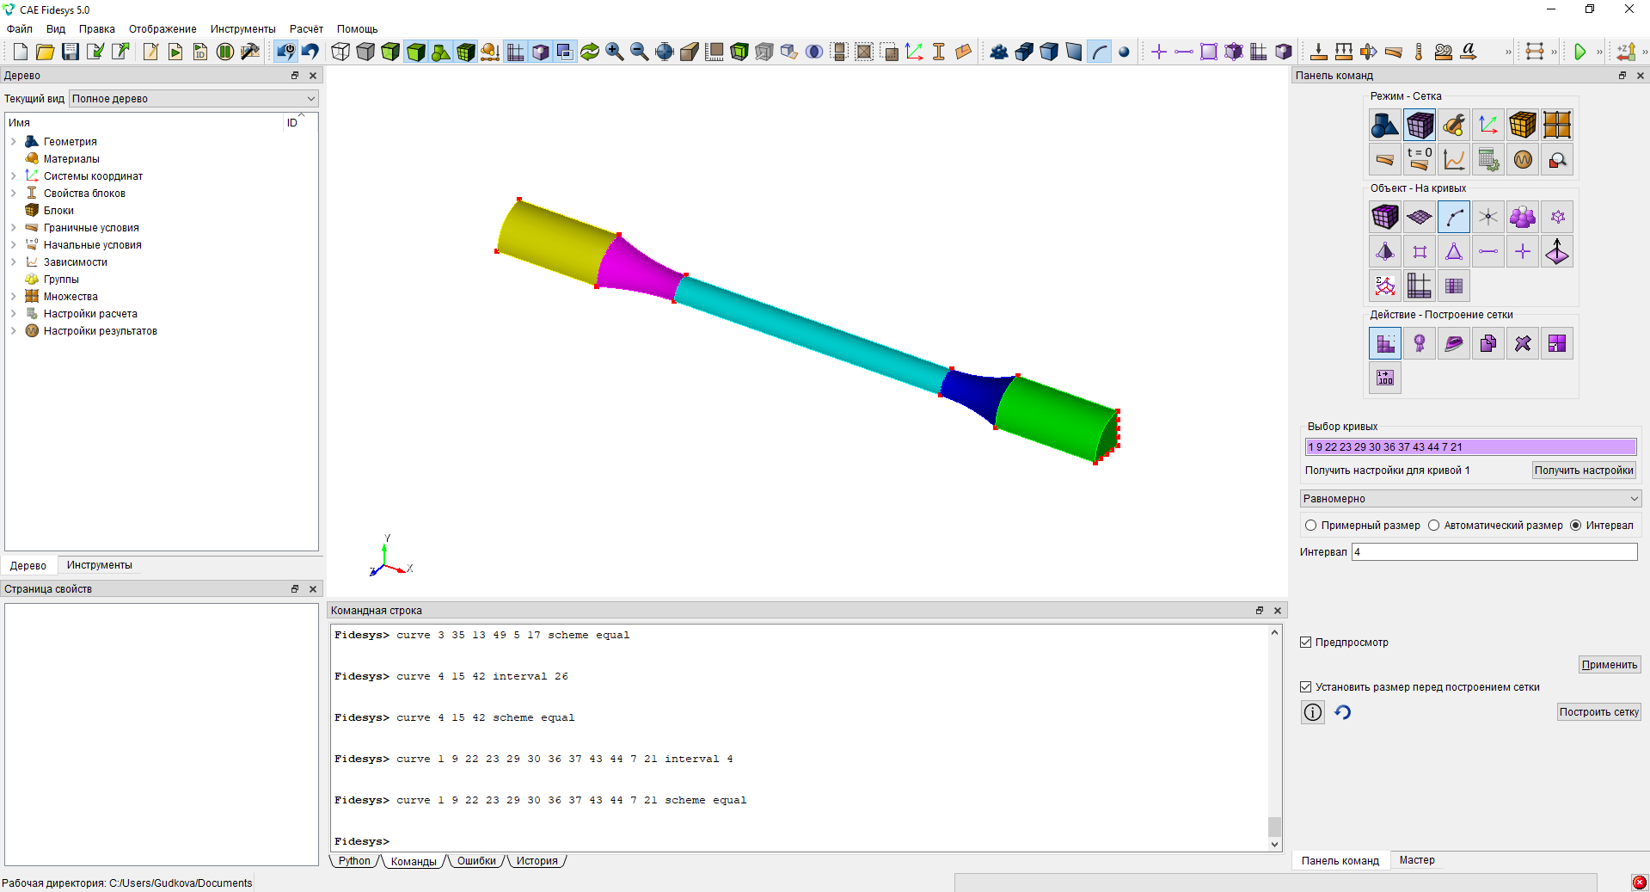The width and height of the screenshot is (1650, 892).
Task: Click the 'Fidesys>' command prompt line
Action: pos(362,841)
